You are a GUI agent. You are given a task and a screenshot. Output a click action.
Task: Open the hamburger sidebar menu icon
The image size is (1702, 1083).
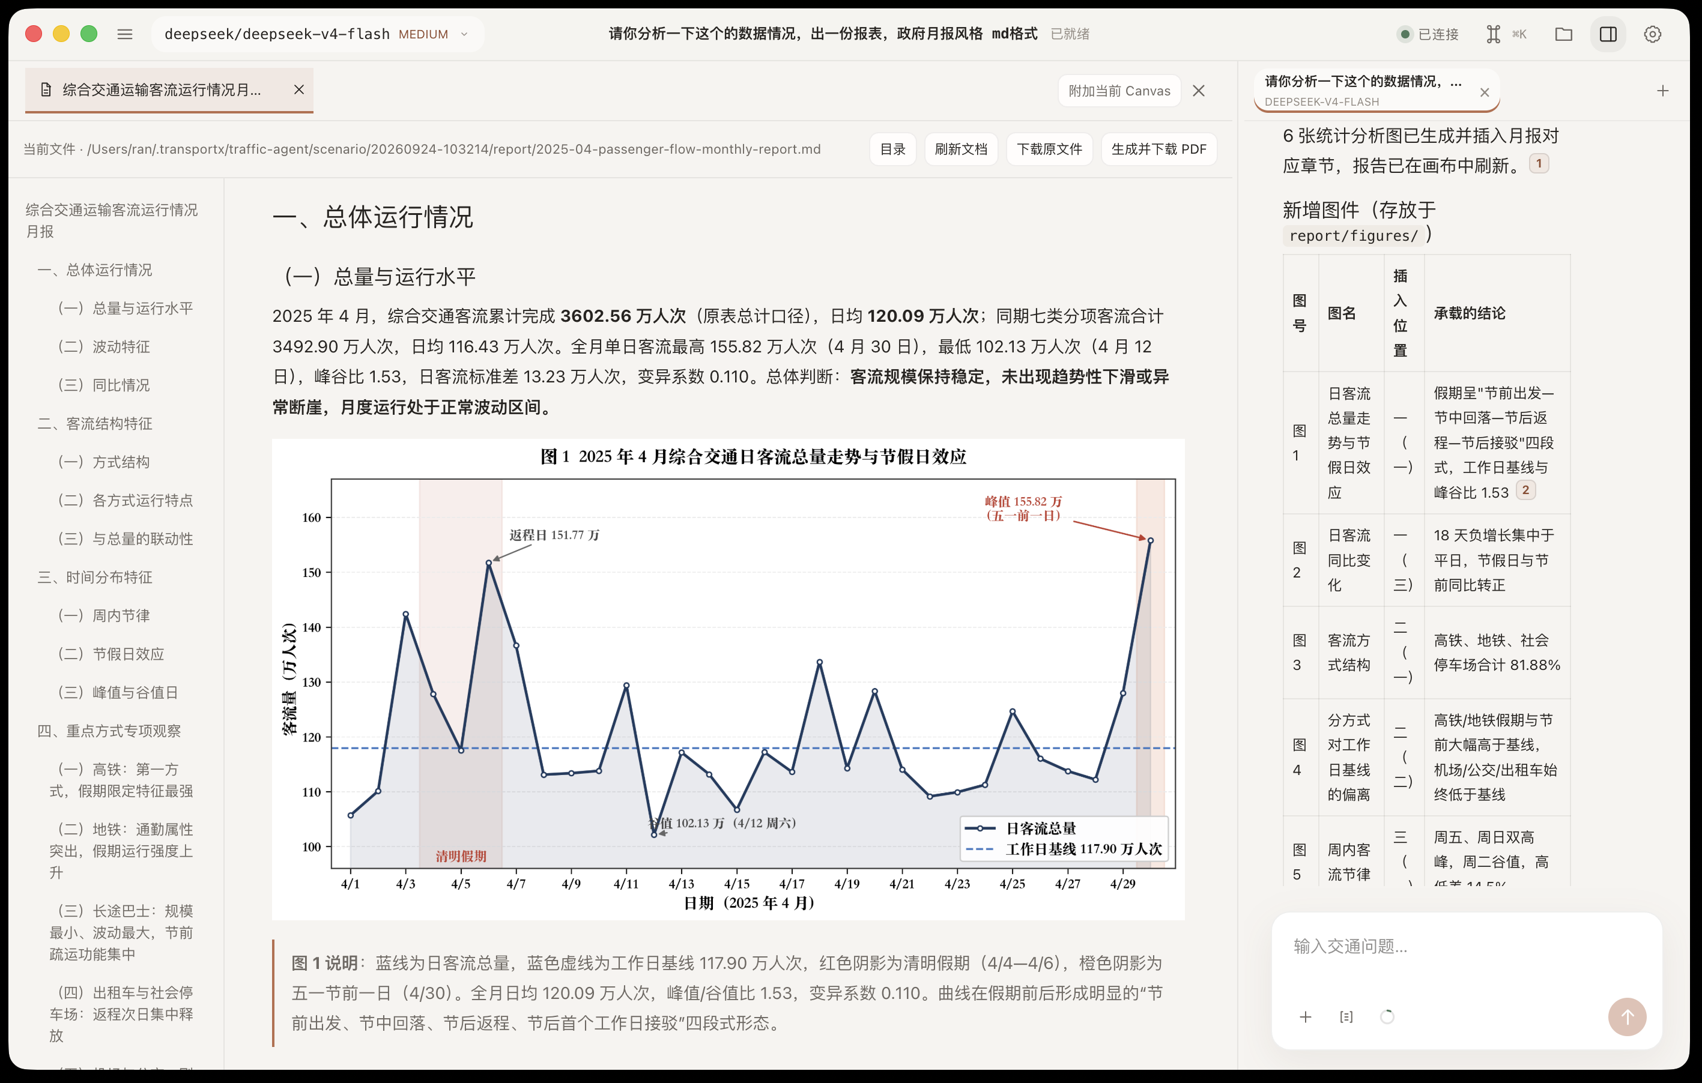125,34
